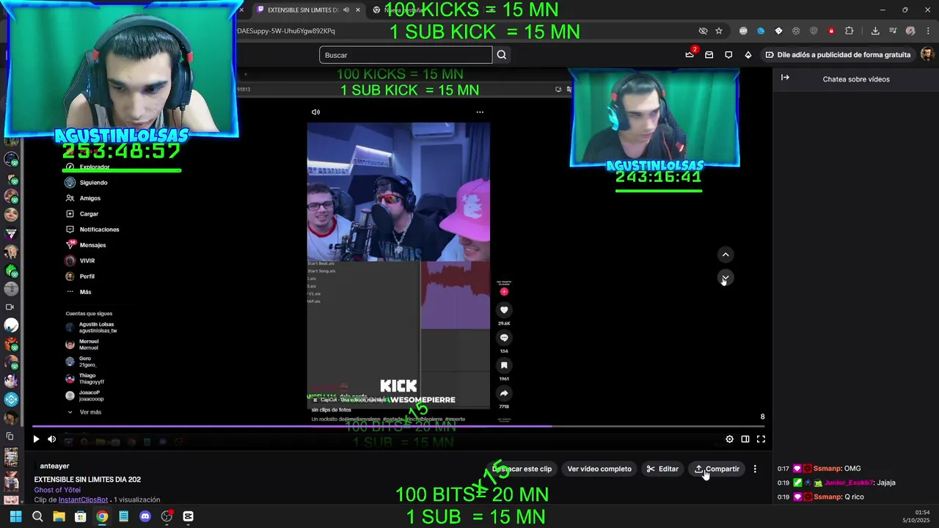
Task: Open followed account Mernuel
Action: click(82, 345)
